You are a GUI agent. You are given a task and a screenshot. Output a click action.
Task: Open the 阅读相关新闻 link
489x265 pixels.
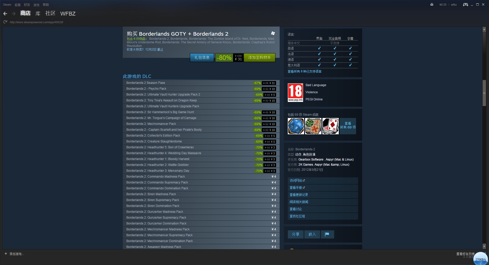[x=323, y=202]
